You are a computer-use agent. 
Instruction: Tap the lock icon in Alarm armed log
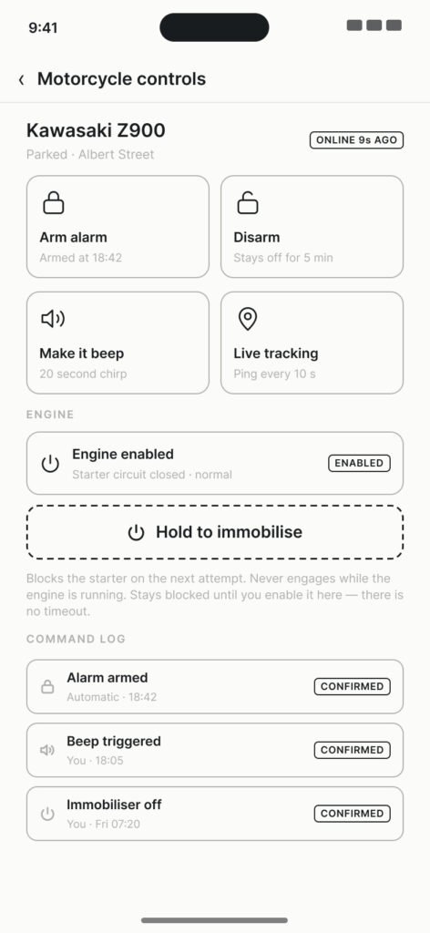click(x=47, y=687)
